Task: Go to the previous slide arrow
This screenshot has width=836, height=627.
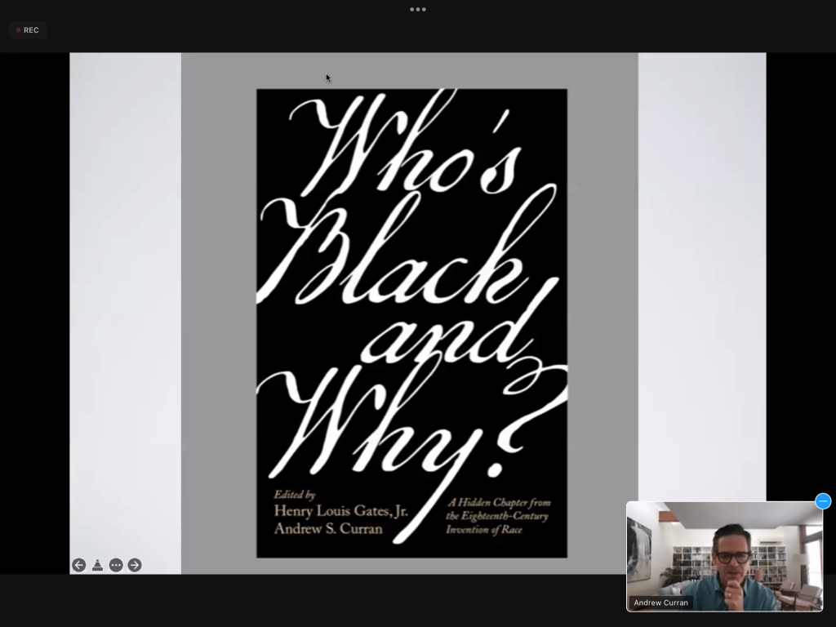Action: [x=79, y=565]
